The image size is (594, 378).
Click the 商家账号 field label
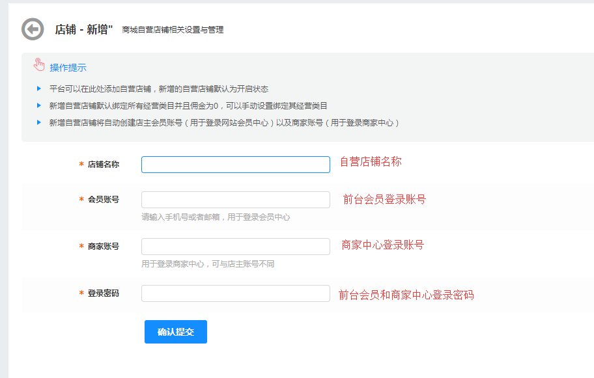tap(103, 247)
